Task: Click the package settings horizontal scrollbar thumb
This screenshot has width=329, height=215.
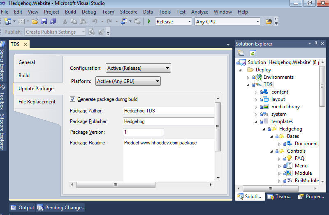Action: (x=116, y=185)
